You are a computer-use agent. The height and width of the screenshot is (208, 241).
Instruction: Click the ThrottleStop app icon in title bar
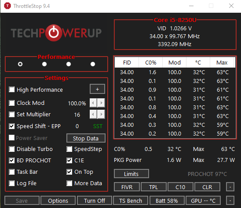click(x=7, y=6)
